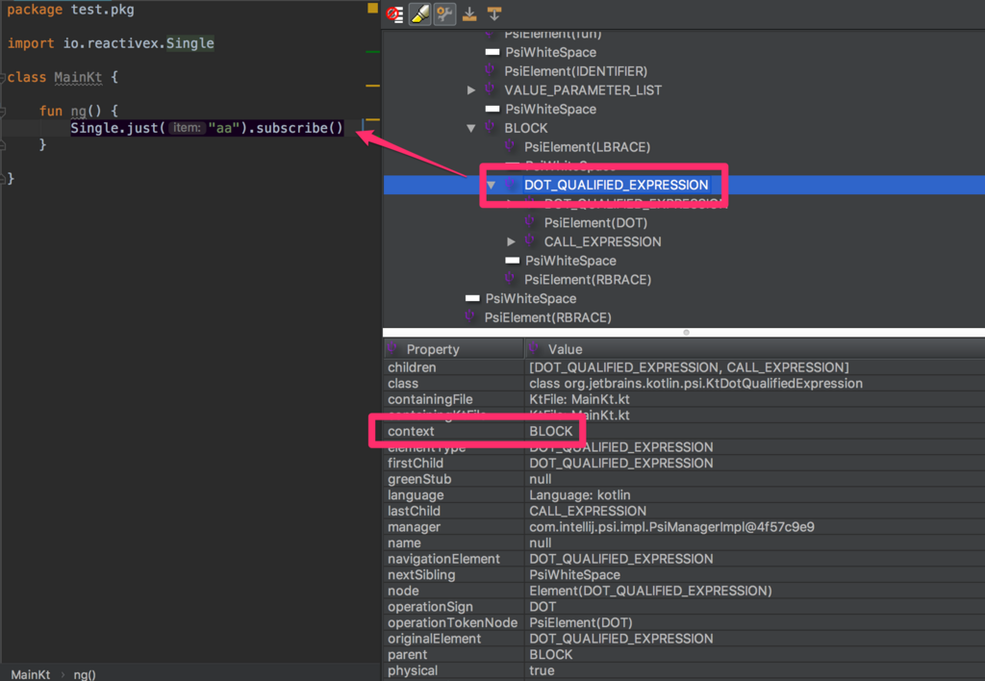Viewport: 985px width, 681px height.
Task: Expand the CALL_EXPRESSION node
Action: [512, 241]
